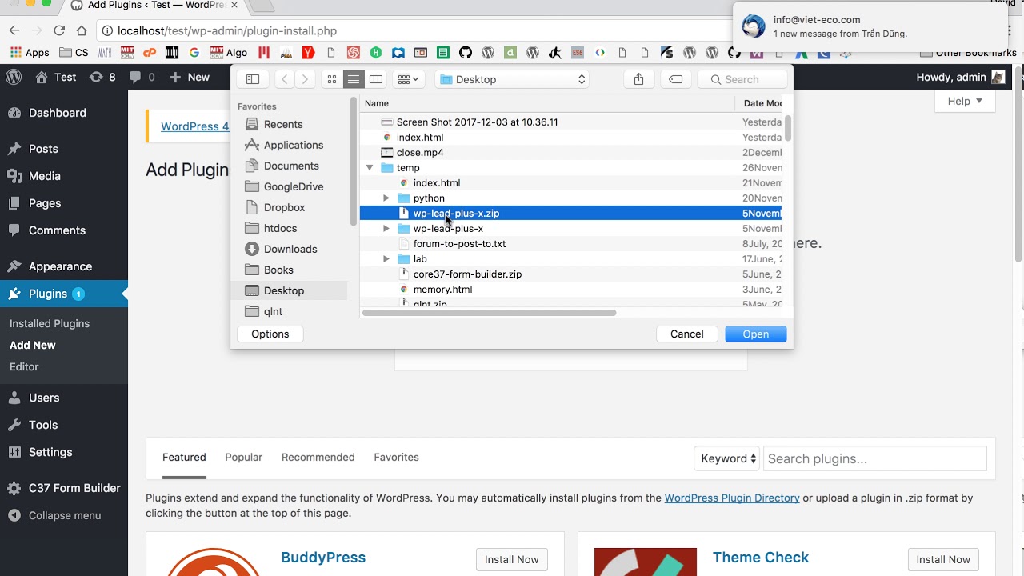Switch to the Popular tab

click(243, 458)
